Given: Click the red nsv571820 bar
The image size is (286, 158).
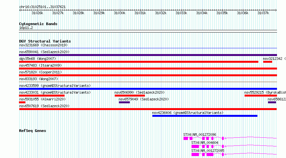Looking at the screenshot, I should (x=148, y=75).
